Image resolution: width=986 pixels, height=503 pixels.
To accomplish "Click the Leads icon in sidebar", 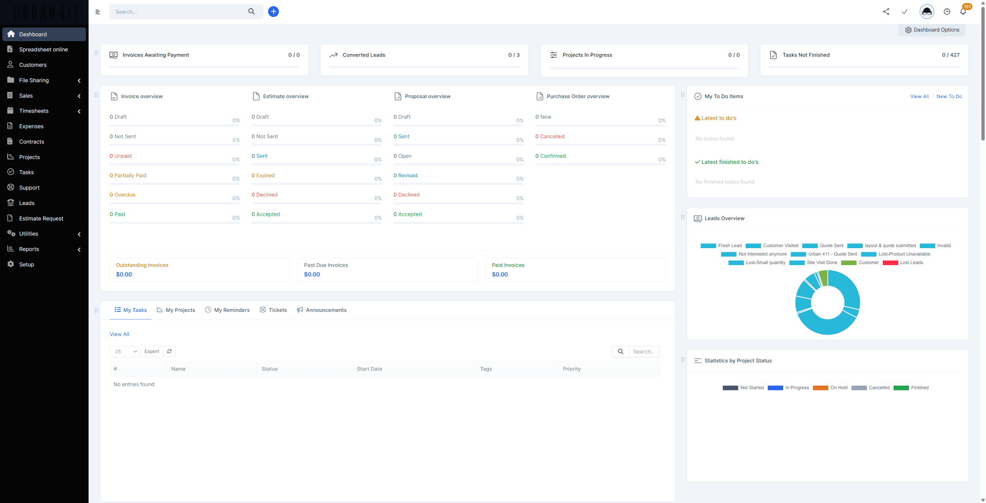I will tap(10, 203).
